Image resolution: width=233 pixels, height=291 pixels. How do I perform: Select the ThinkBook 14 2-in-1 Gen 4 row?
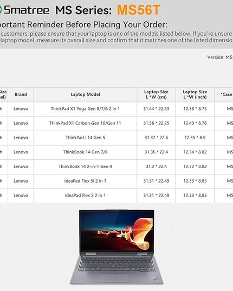(x=116, y=167)
